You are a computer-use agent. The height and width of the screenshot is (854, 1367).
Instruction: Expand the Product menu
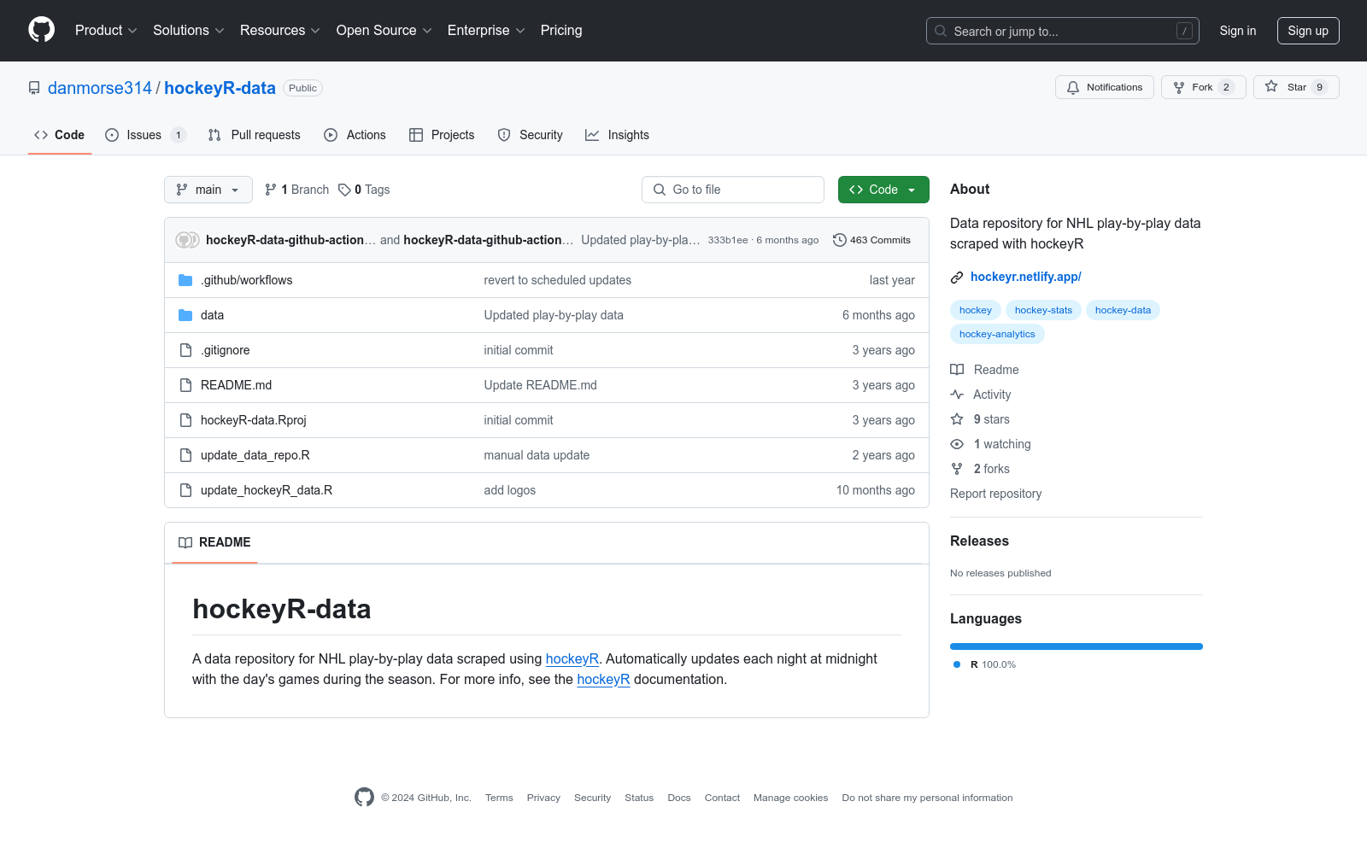(x=106, y=31)
